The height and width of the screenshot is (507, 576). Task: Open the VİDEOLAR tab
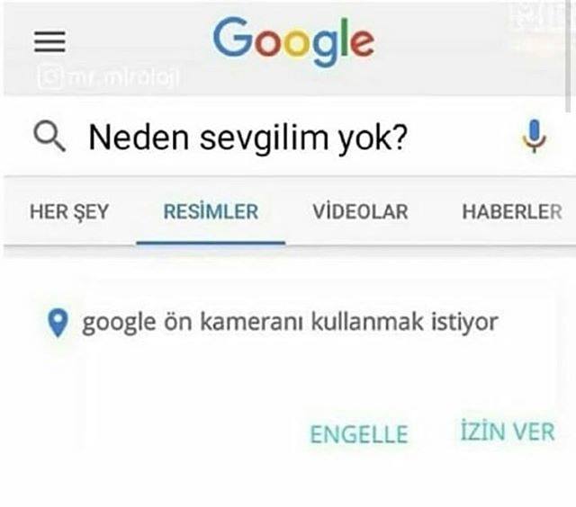pos(360,211)
